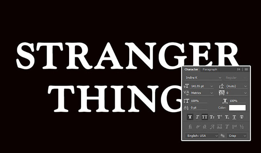Click Standard Ligatures fi icon

[x=190, y=127]
